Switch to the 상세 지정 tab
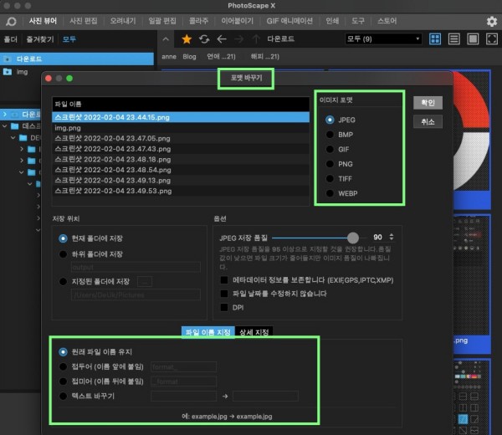 pyautogui.click(x=254, y=332)
